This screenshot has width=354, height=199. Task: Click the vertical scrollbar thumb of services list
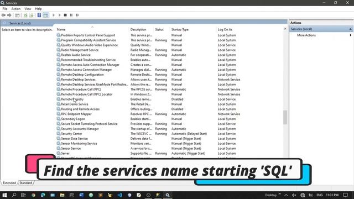coord(285,117)
